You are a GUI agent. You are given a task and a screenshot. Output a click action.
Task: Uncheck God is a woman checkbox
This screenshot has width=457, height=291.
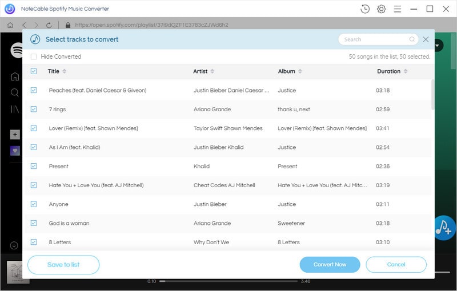pyautogui.click(x=34, y=223)
